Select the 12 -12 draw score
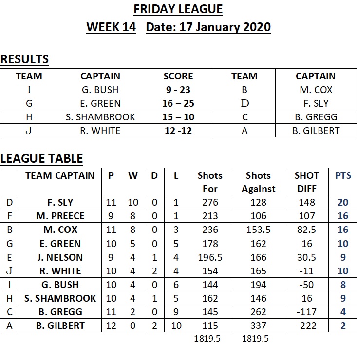Viewport: 357px width, 345px height. click(x=178, y=131)
